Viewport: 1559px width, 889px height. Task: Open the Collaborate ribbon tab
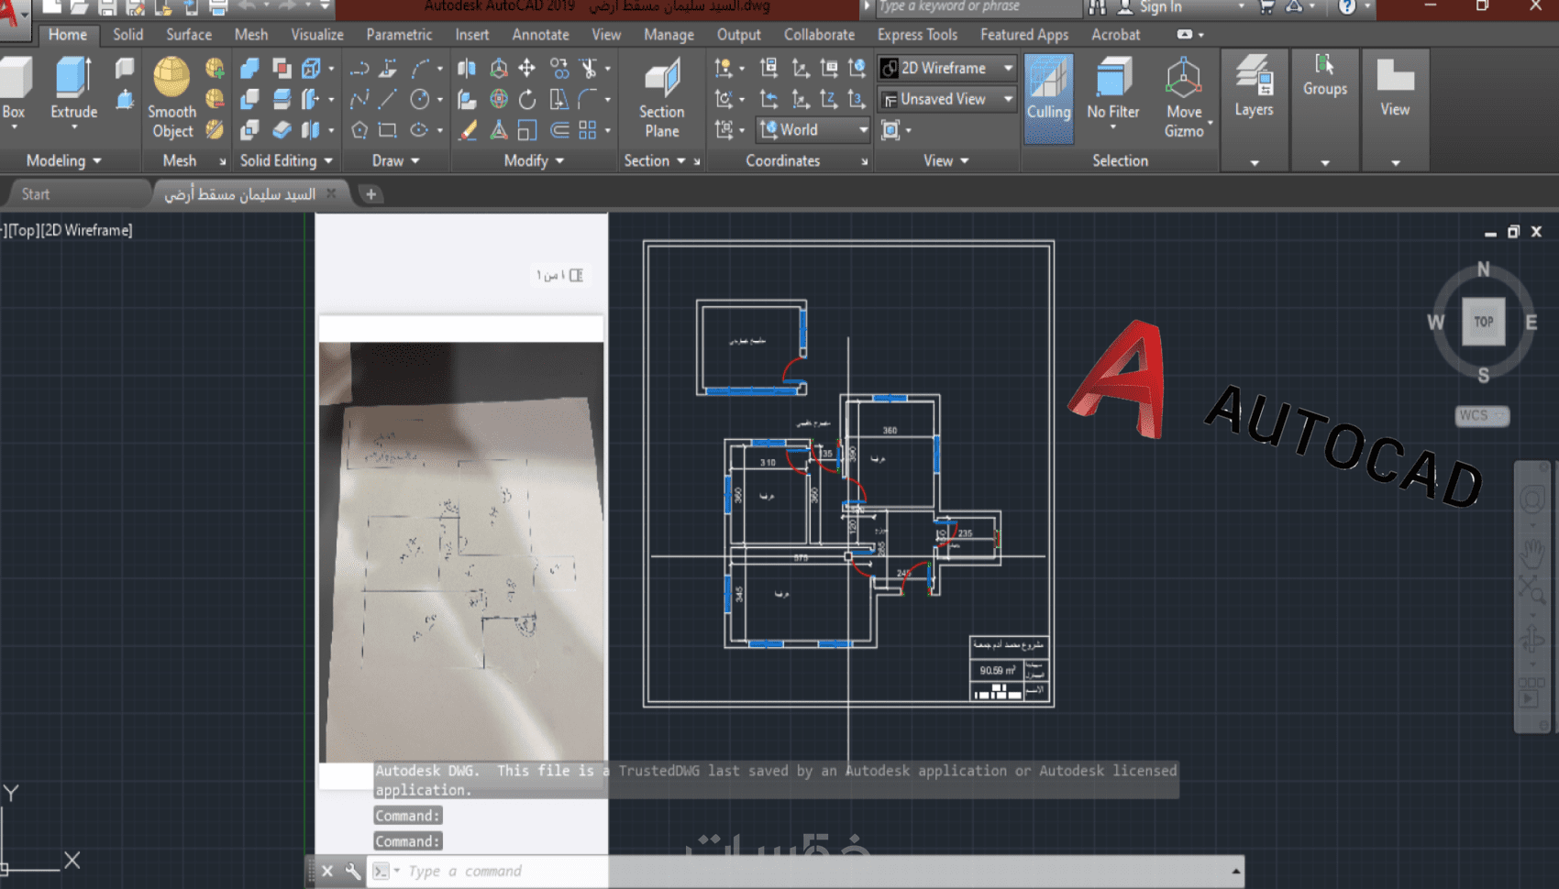pyautogui.click(x=819, y=35)
